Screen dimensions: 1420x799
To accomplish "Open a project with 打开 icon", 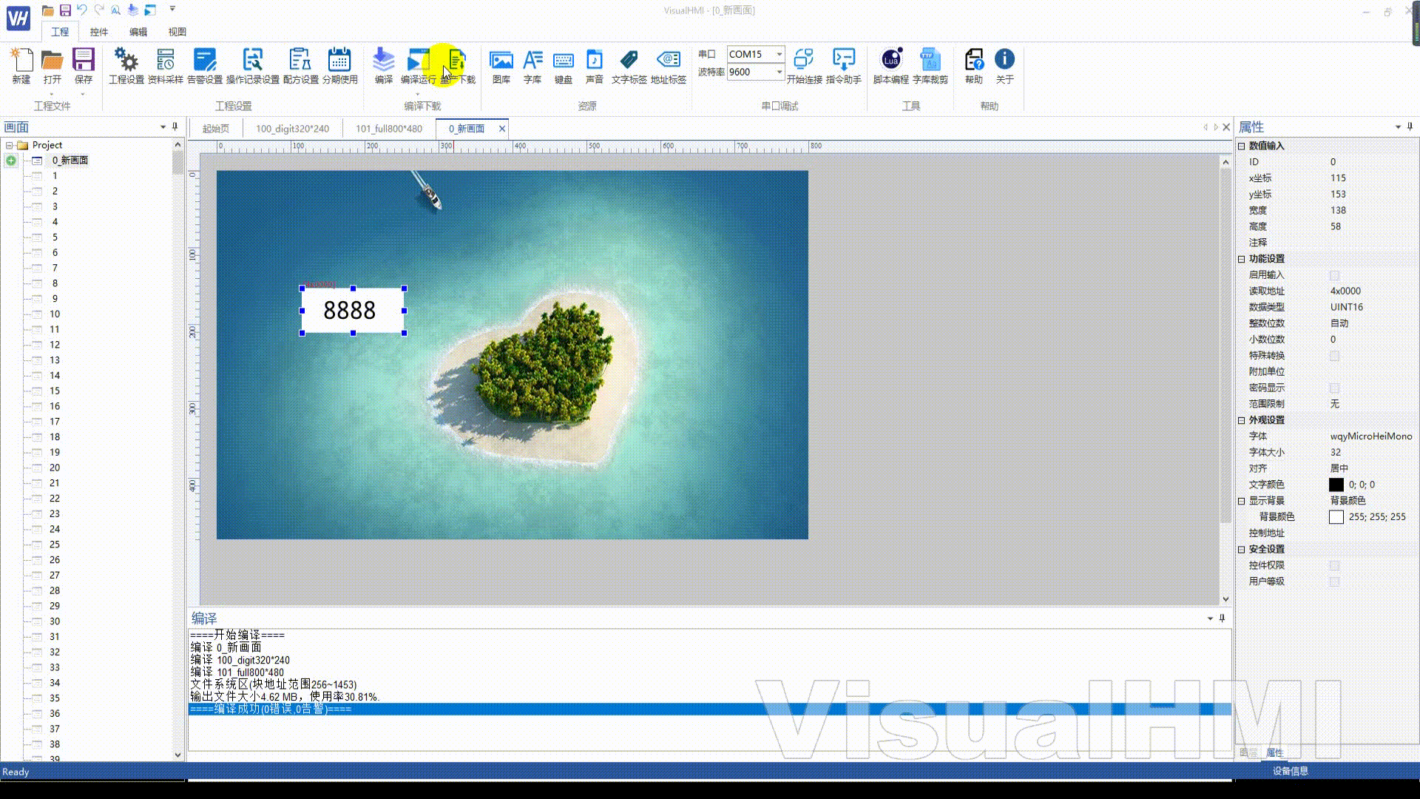I will pos(52,66).
